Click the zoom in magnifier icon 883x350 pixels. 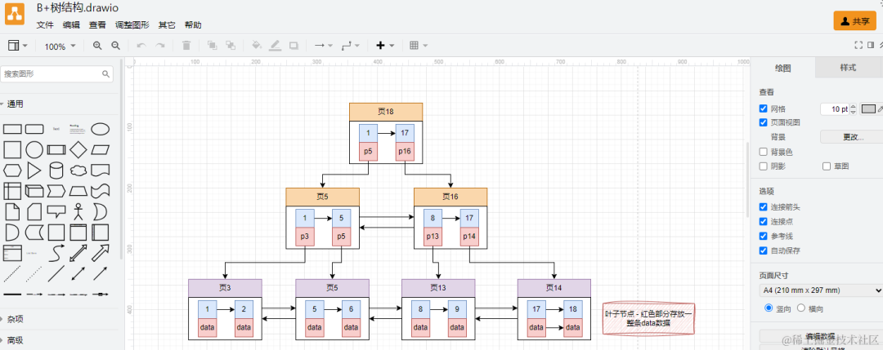click(97, 46)
